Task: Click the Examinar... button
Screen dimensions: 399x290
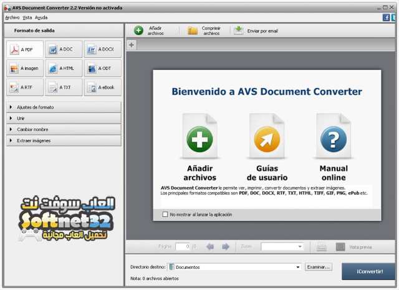Action: 319,267
